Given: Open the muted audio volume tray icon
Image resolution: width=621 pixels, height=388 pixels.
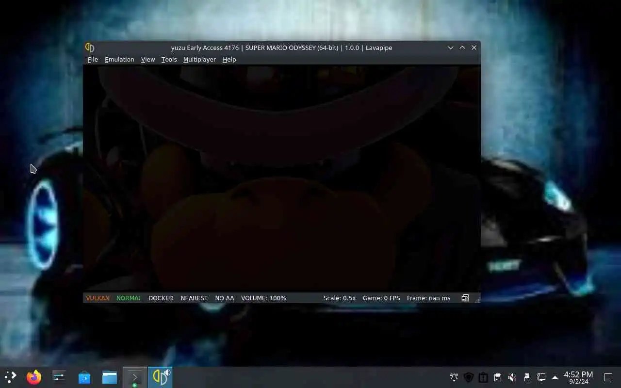Looking at the screenshot, I should coord(512,377).
